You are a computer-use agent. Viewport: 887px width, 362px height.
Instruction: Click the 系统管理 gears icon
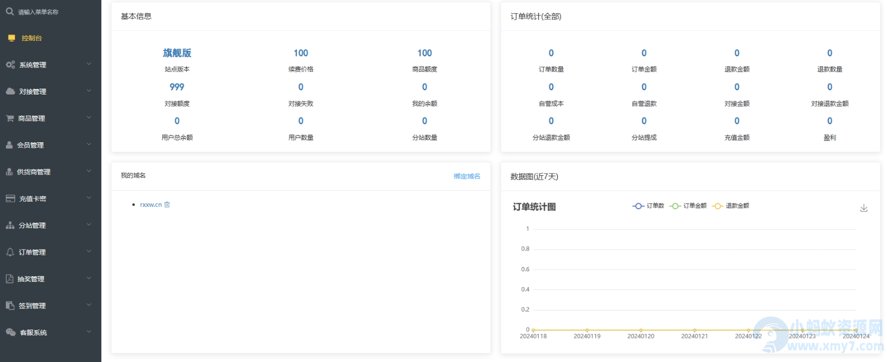click(x=11, y=65)
